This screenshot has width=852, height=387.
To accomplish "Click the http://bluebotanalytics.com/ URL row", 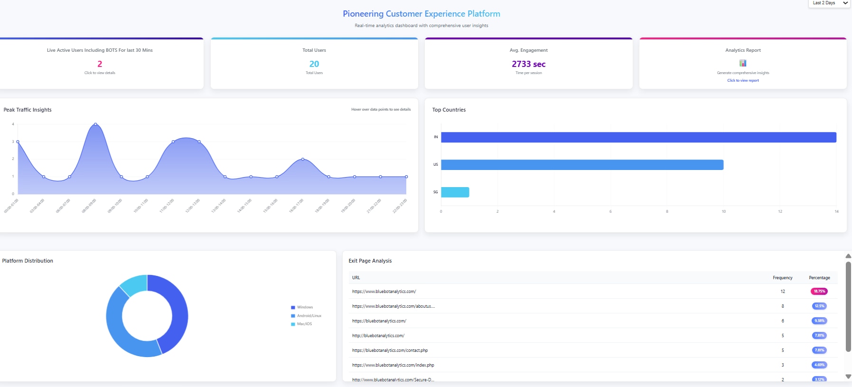I will pos(378,336).
